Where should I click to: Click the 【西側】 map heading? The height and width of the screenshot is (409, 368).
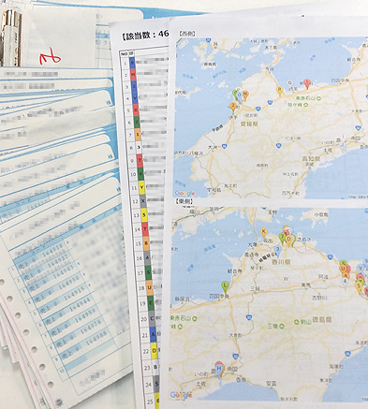(x=186, y=34)
